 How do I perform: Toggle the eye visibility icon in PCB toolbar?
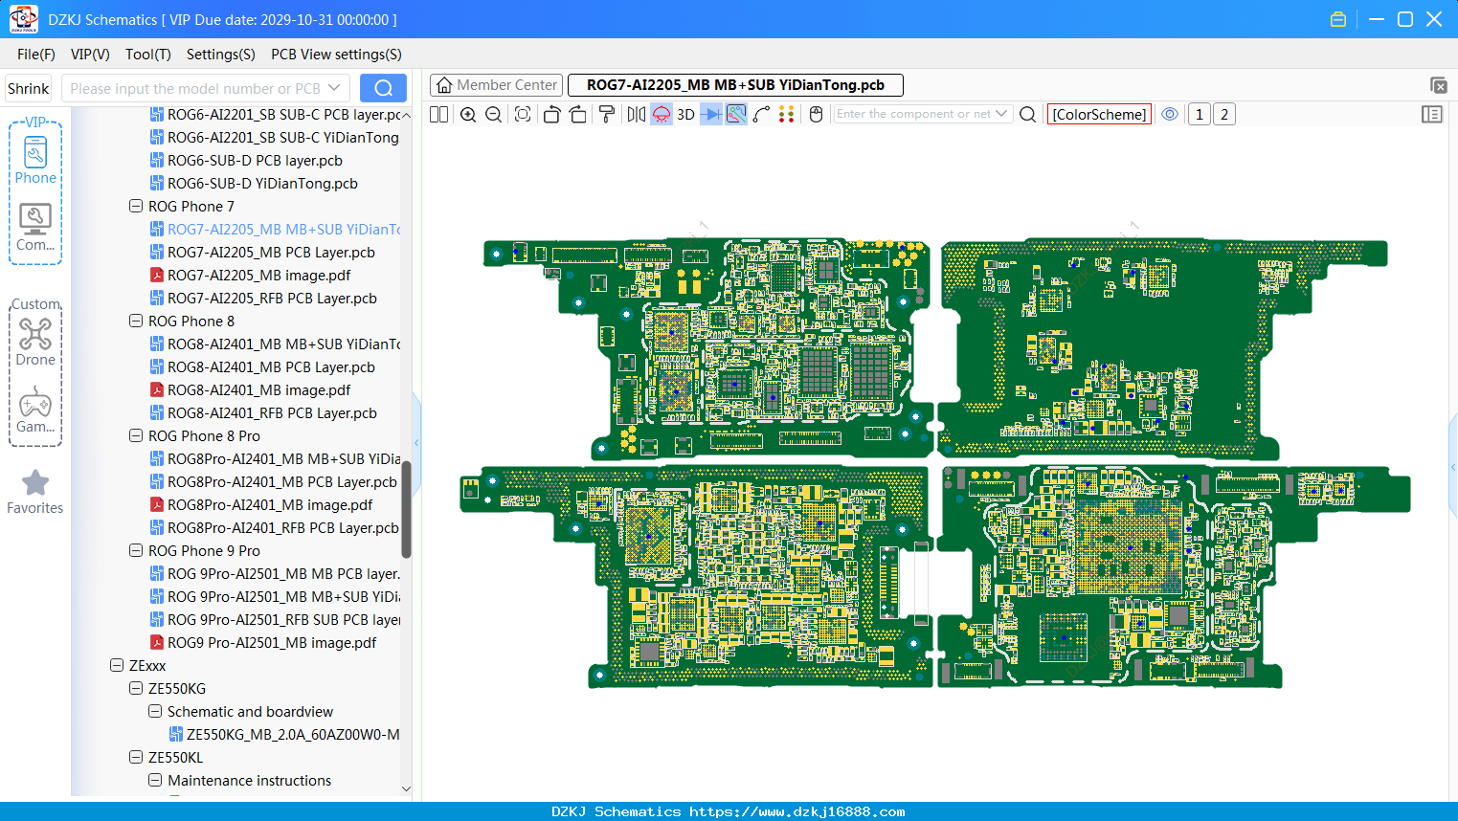[x=1170, y=115]
